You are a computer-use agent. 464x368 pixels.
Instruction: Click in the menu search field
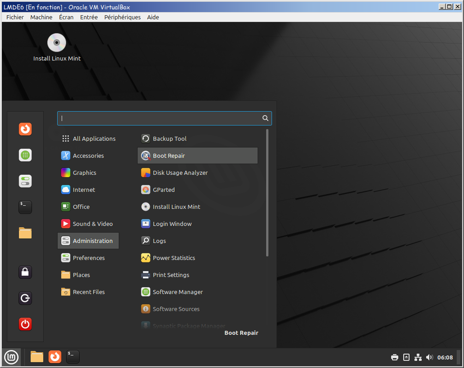point(165,118)
